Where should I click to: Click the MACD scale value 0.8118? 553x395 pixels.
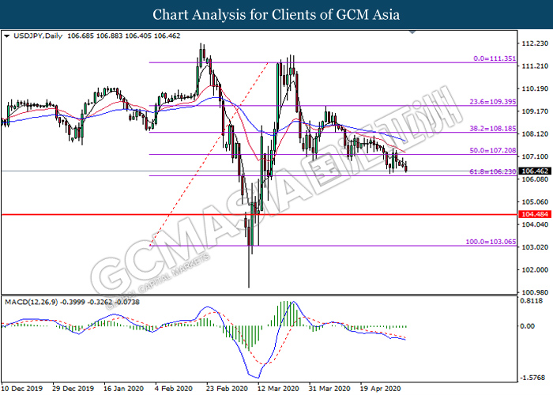[532, 301]
